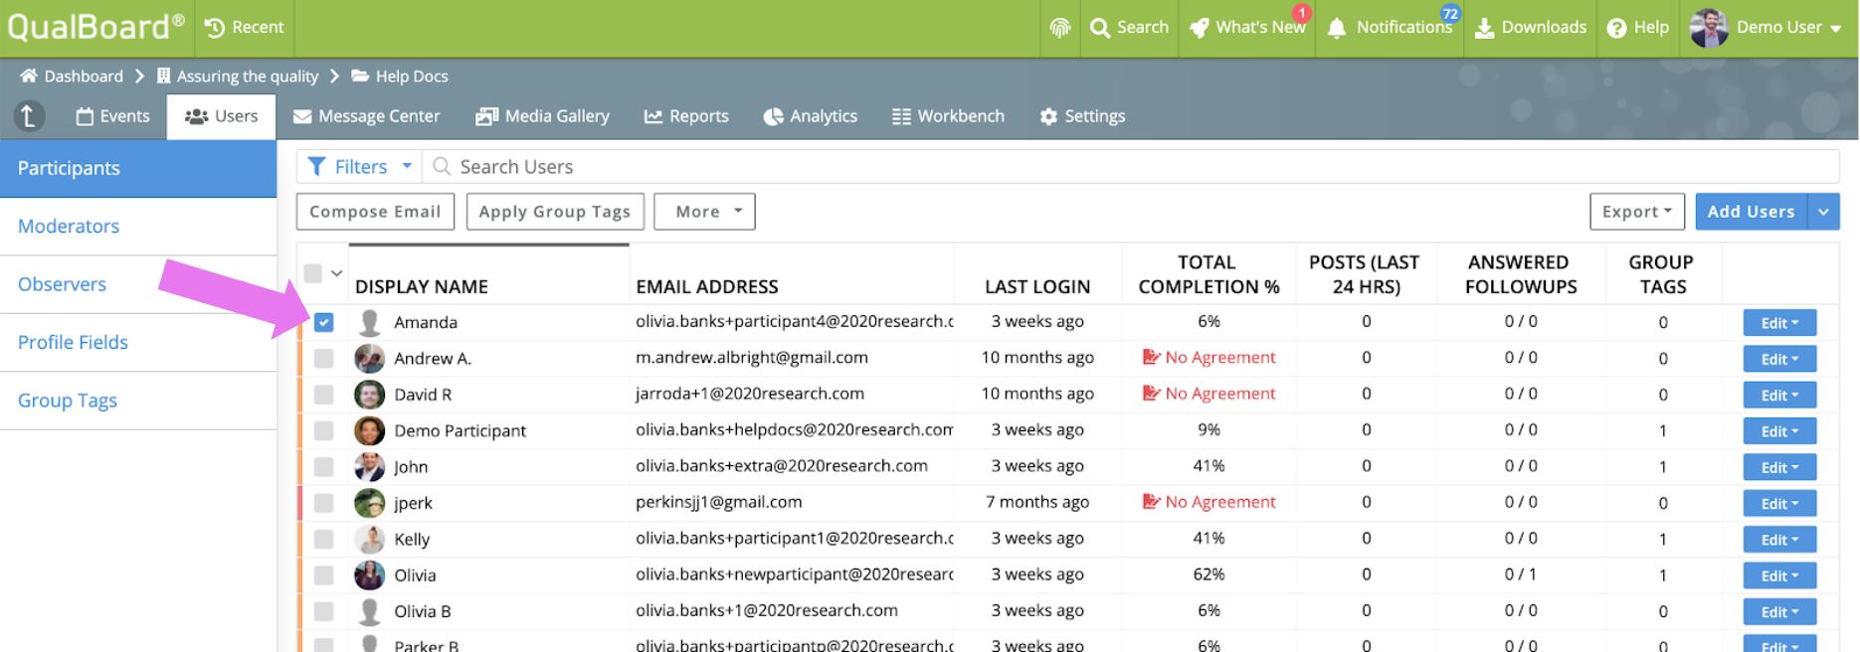Click the fingerprint icon in top bar
This screenshot has width=1860, height=652.
[x=1060, y=28]
